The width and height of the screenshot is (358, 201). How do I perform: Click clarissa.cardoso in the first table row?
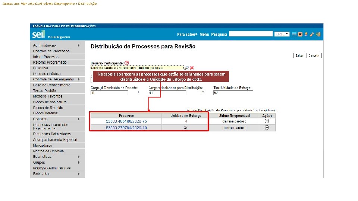point(234,121)
